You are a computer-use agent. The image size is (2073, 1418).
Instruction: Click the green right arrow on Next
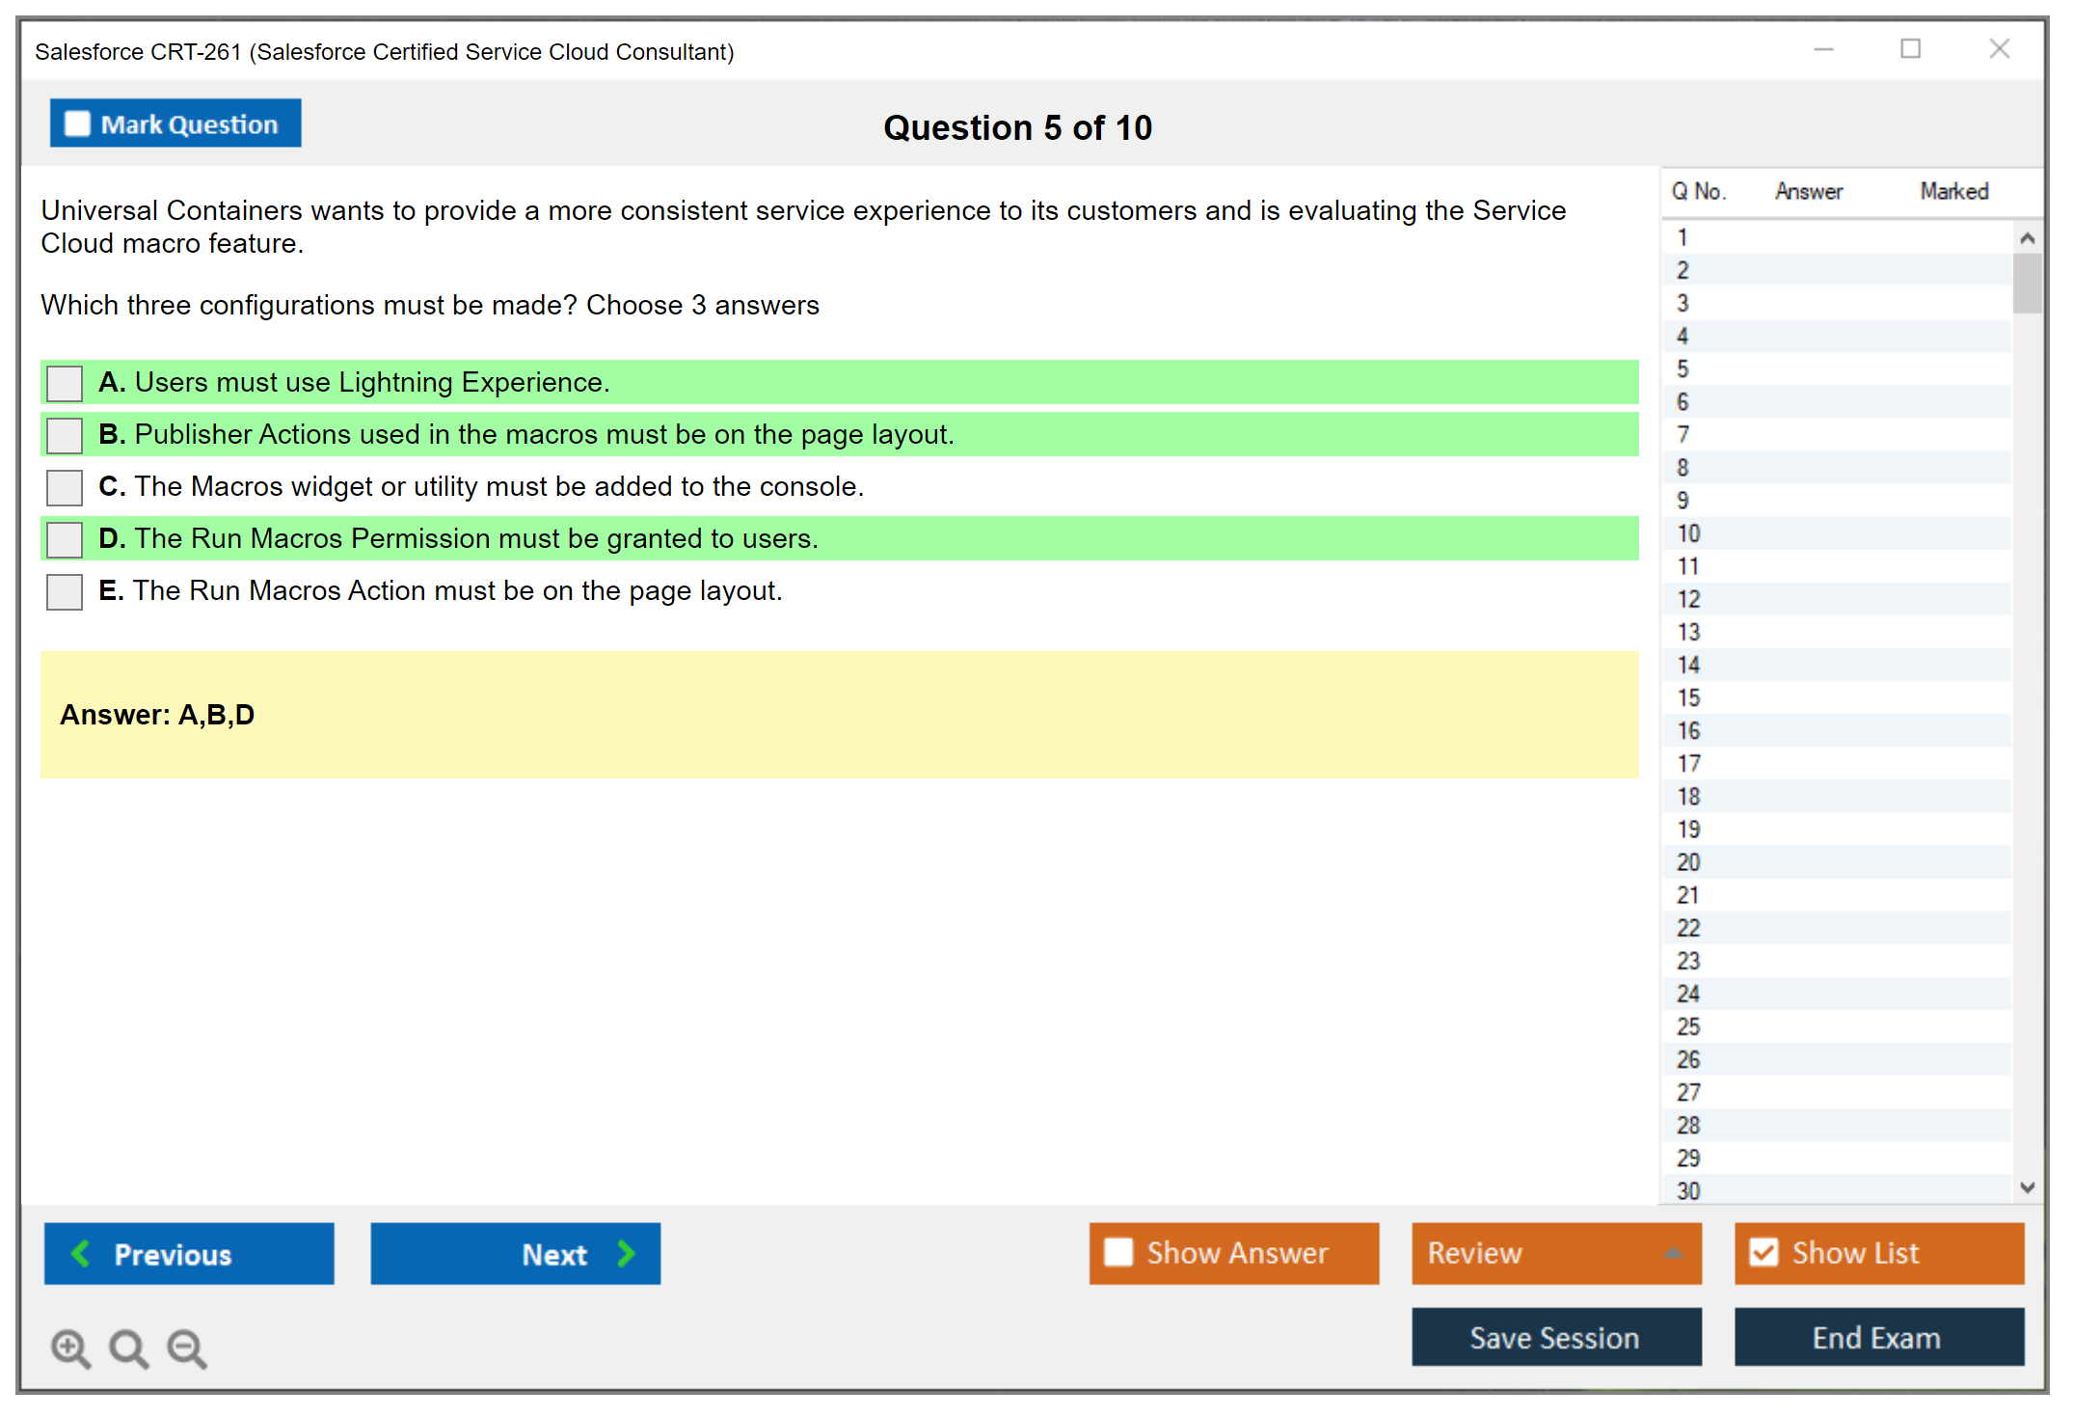tap(626, 1253)
